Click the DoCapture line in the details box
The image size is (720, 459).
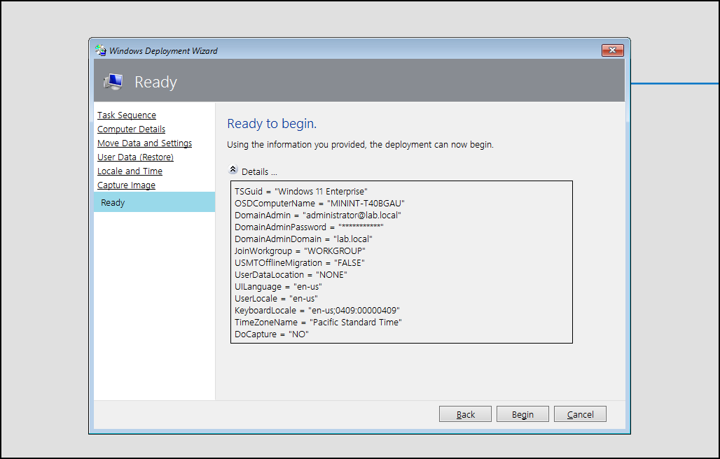click(272, 334)
